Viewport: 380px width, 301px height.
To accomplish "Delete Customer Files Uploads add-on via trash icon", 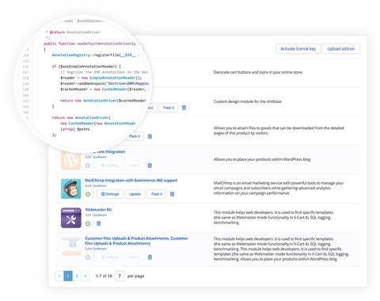I will (x=150, y=257).
